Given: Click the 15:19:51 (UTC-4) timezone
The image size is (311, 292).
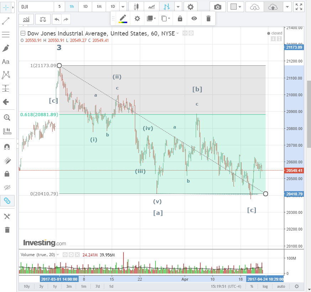Looking at the screenshot, I should [226, 286].
